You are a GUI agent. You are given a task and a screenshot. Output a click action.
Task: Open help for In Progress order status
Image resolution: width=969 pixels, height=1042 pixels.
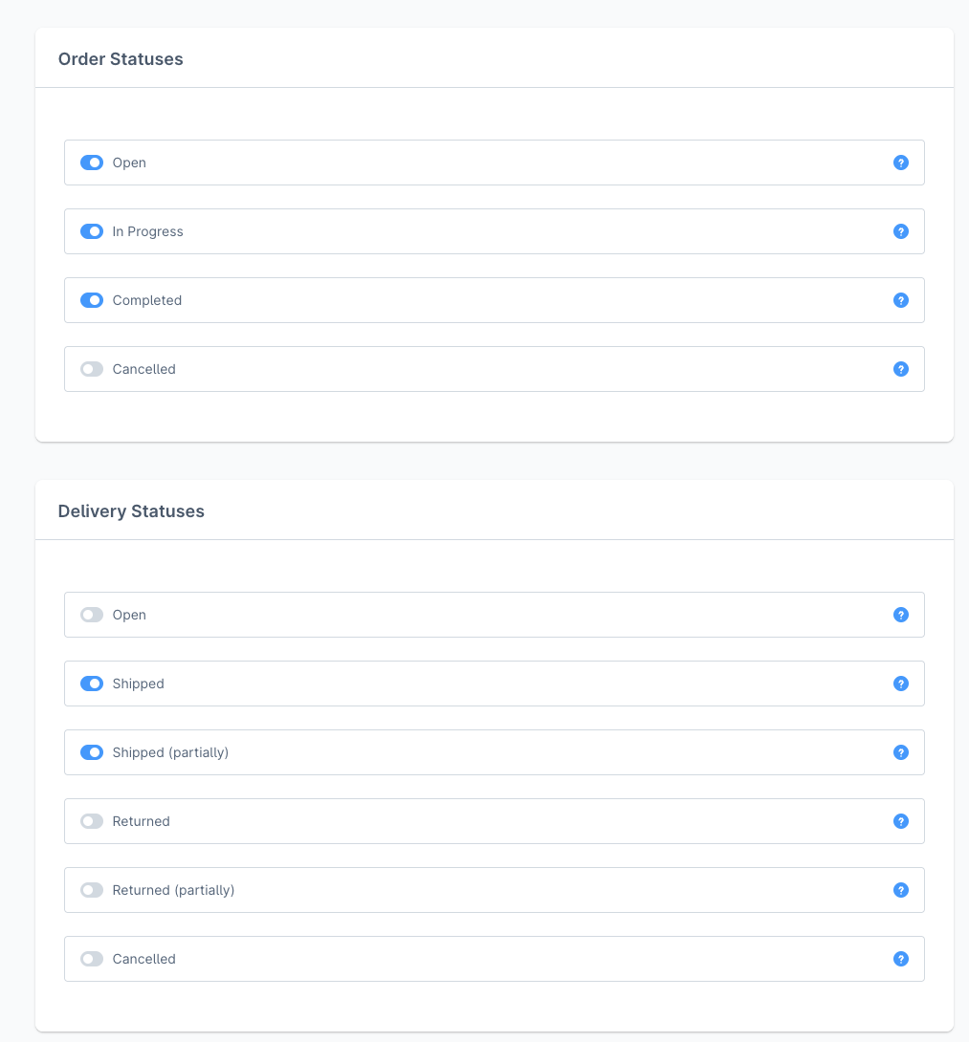[x=900, y=231]
